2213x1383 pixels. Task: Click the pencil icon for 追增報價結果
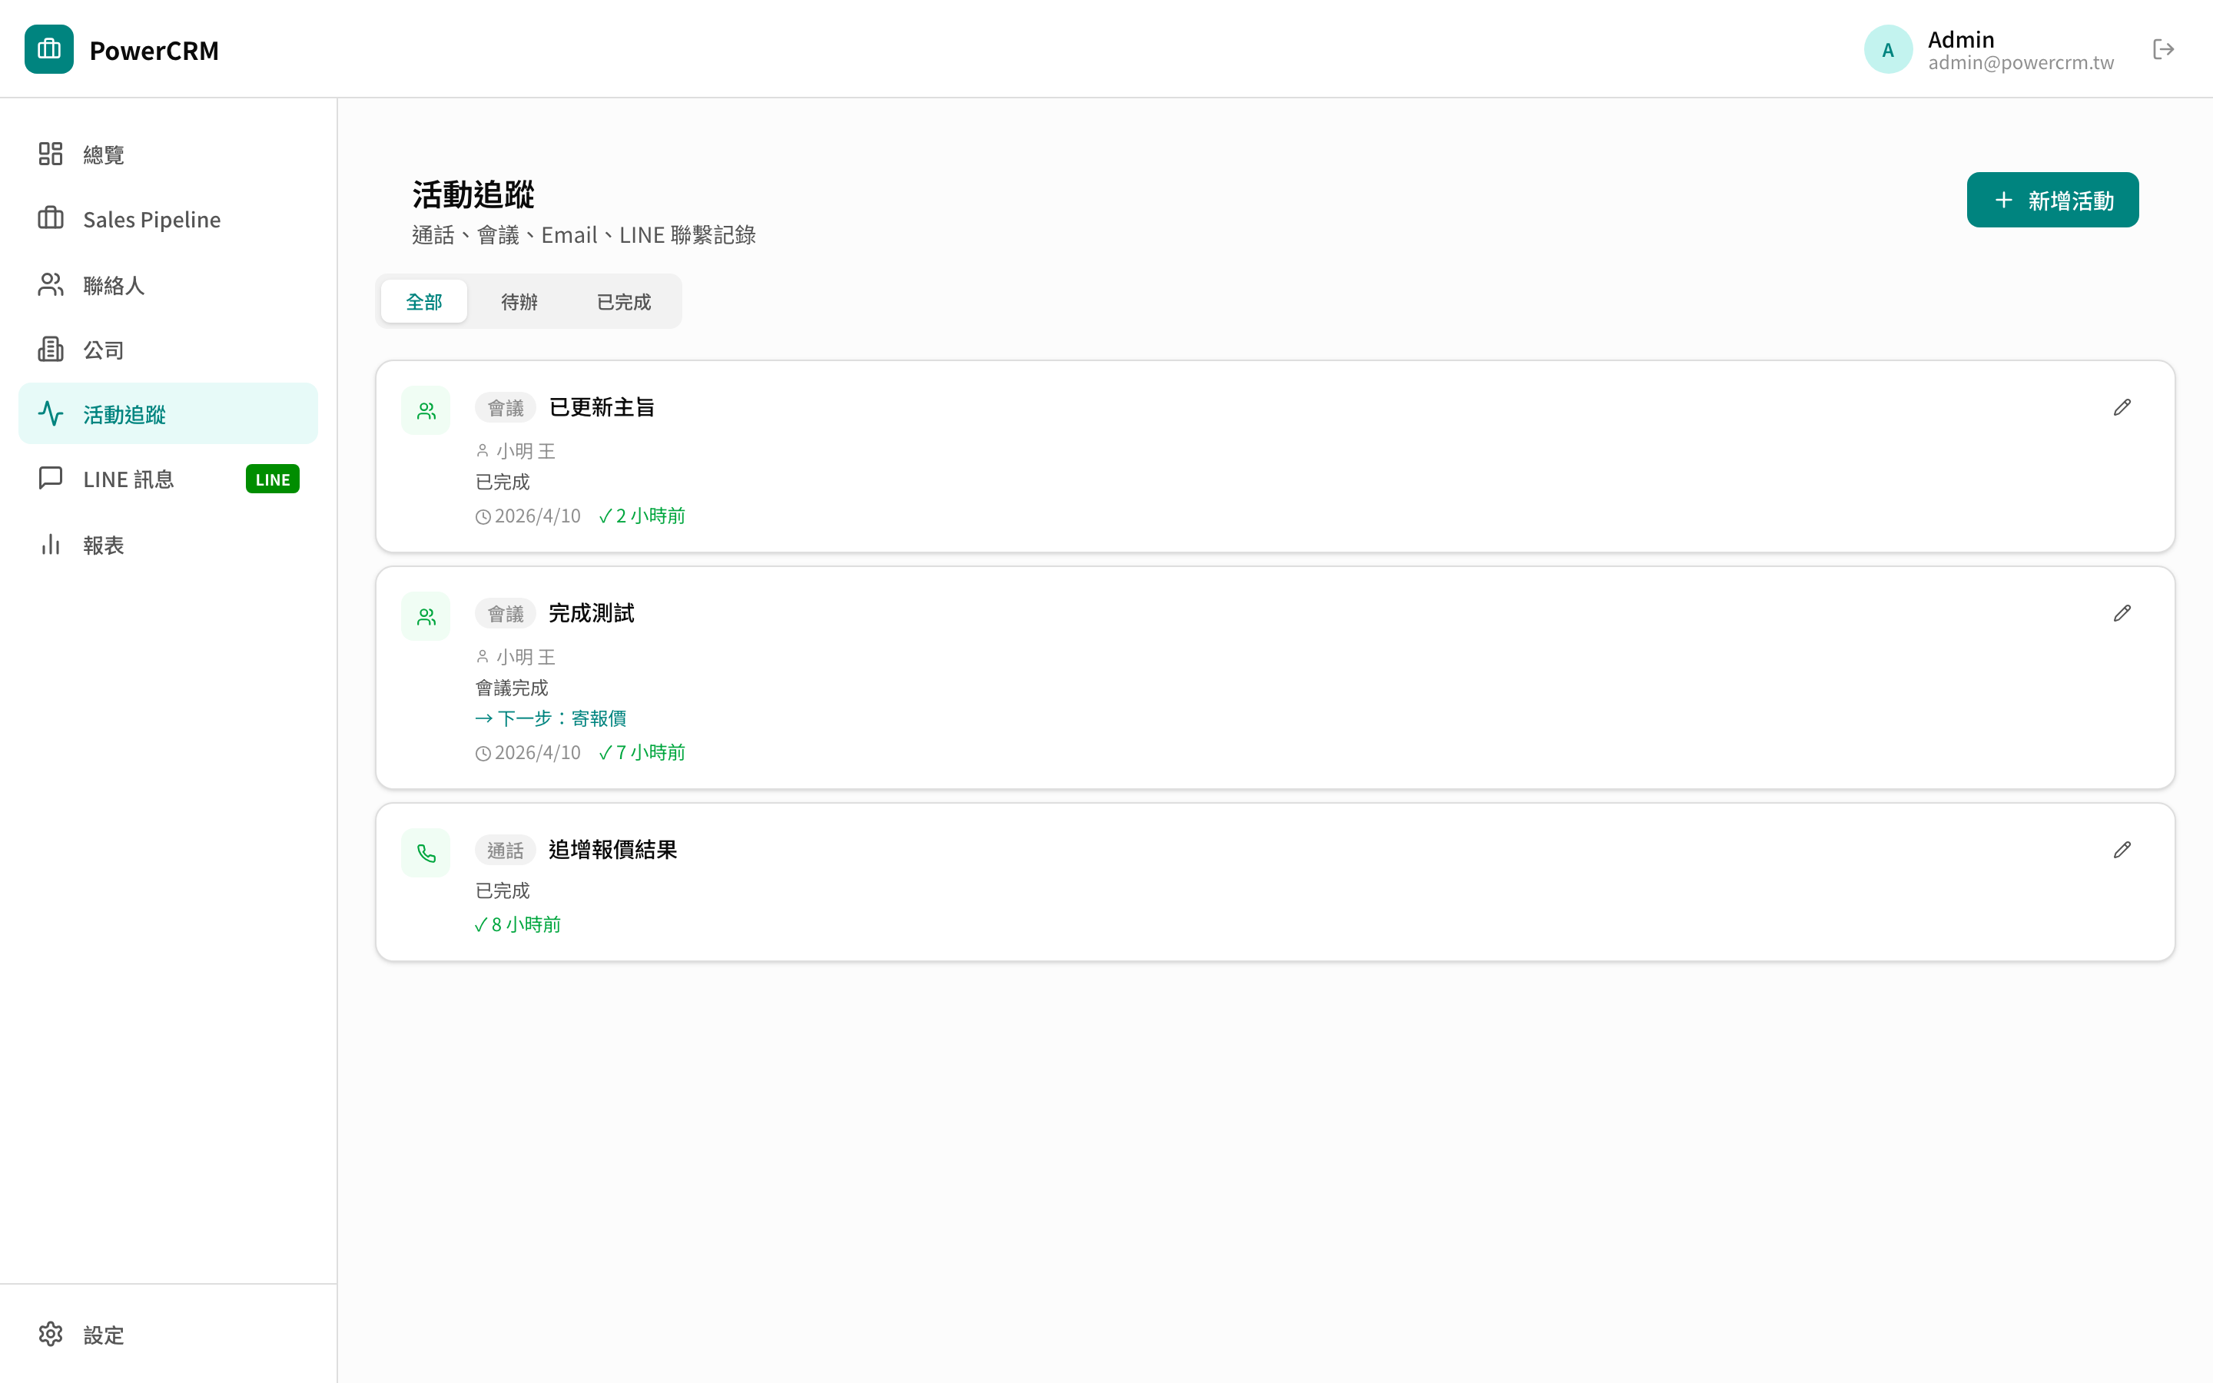tap(2122, 851)
